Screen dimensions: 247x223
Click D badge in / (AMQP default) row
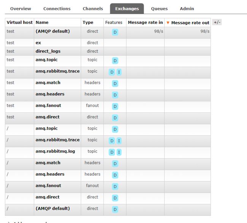[115, 209]
